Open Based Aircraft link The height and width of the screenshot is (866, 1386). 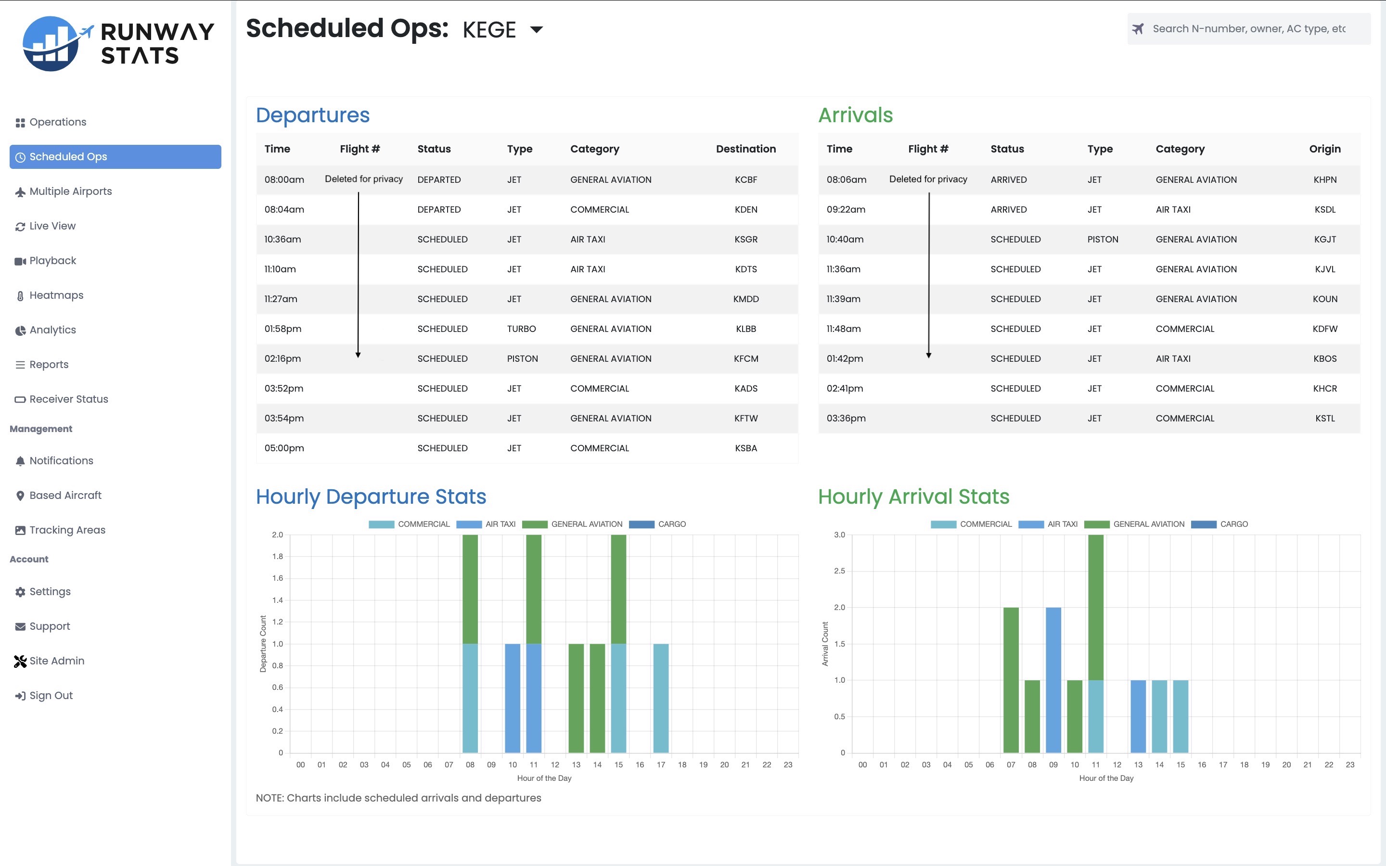[x=115, y=496]
